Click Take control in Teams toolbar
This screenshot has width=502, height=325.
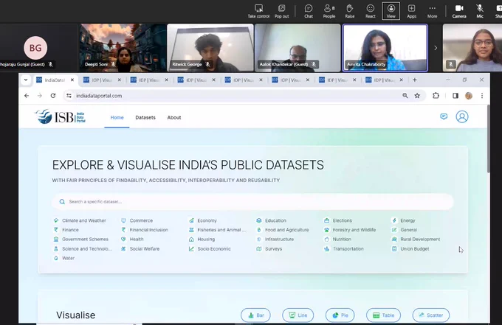[258, 11]
